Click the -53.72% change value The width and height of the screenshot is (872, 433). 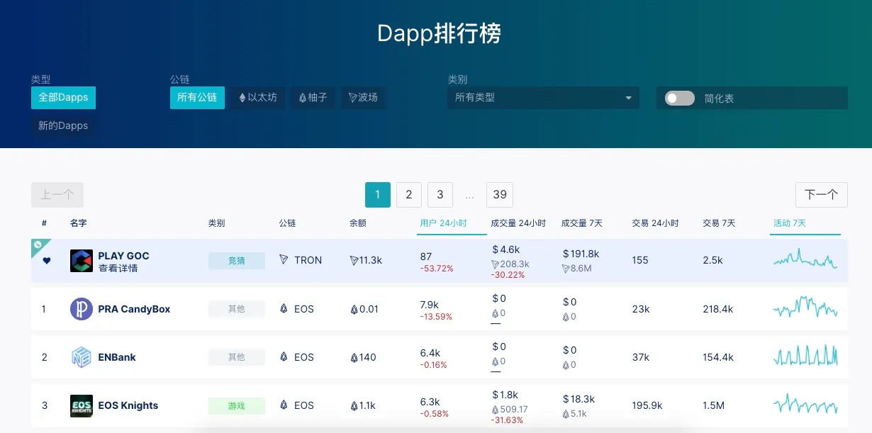[x=437, y=269]
